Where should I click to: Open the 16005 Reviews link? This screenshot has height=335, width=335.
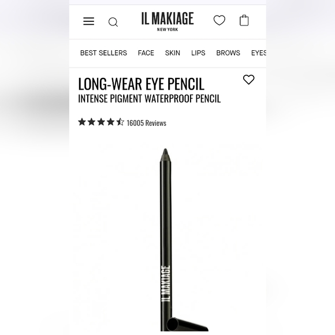[x=146, y=123]
